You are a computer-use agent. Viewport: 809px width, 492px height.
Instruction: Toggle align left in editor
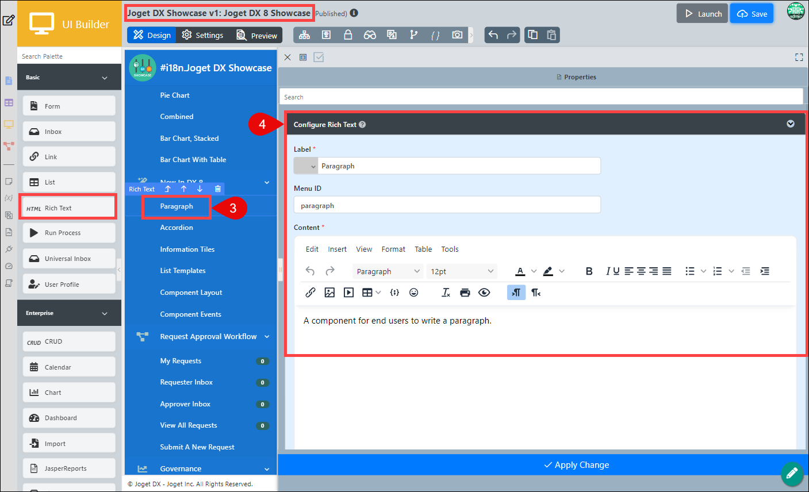pos(629,271)
